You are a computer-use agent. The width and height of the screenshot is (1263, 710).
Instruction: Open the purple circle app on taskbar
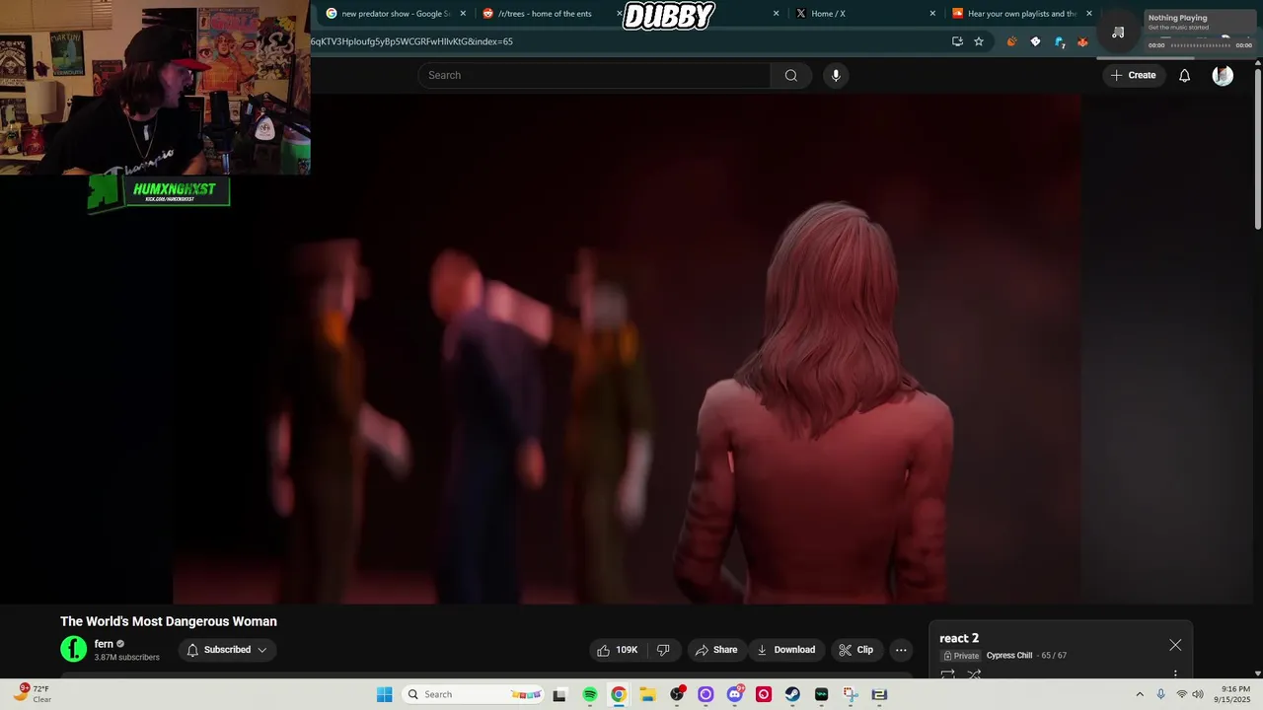(706, 694)
